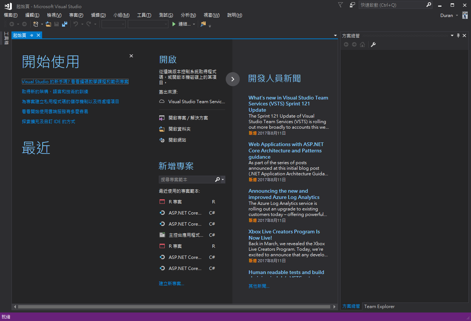
Task: Dismiss the 開始使用 section with its X
Action: tap(131, 56)
